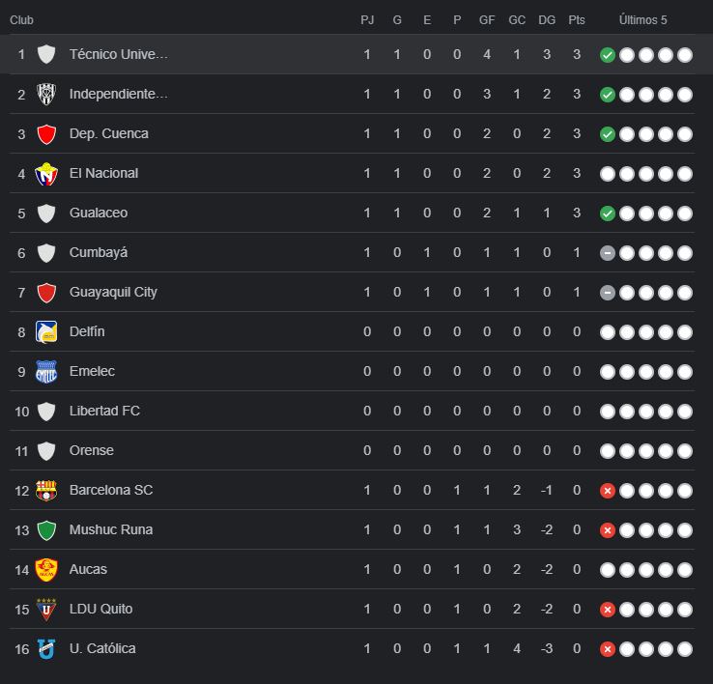Click Técnico Universitario's green win indicator
Image resolution: width=713 pixels, height=684 pixels.
click(x=607, y=55)
